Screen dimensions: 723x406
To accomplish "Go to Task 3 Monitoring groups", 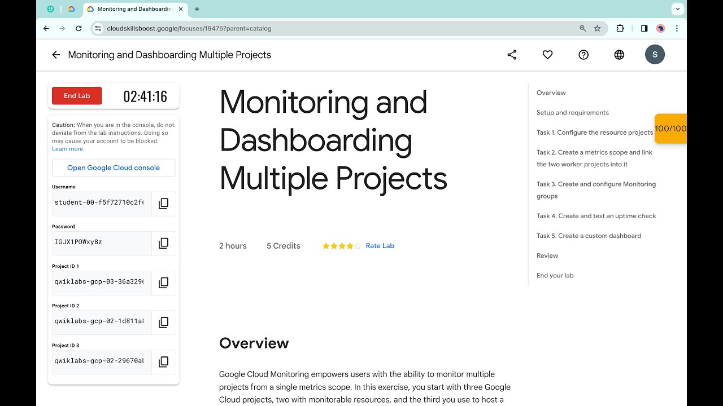I will [x=596, y=190].
